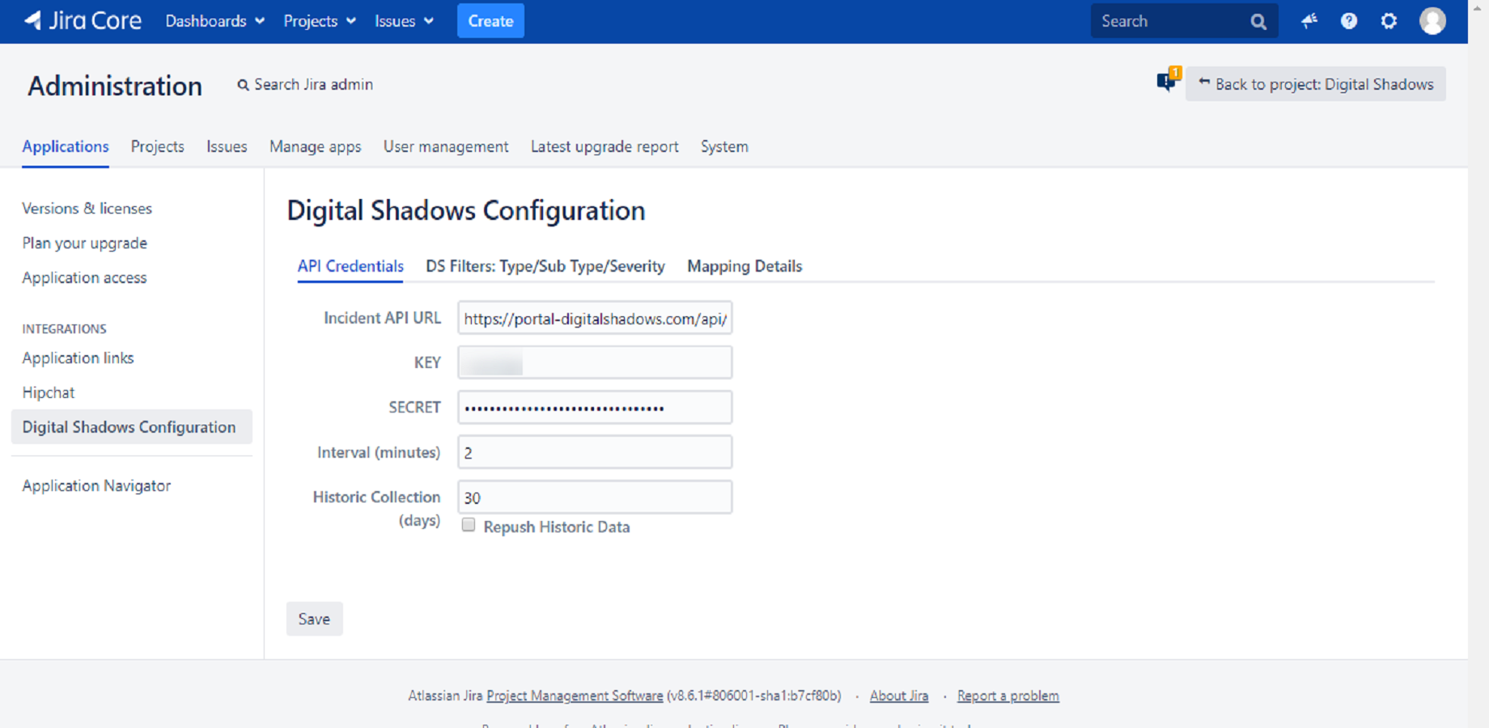Open Application links in sidebar
The width and height of the screenshot is (1489, 728).
click(78, 358)
